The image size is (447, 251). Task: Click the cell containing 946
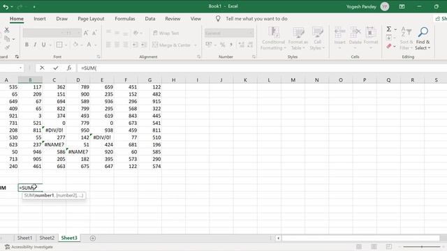[30, 152]
